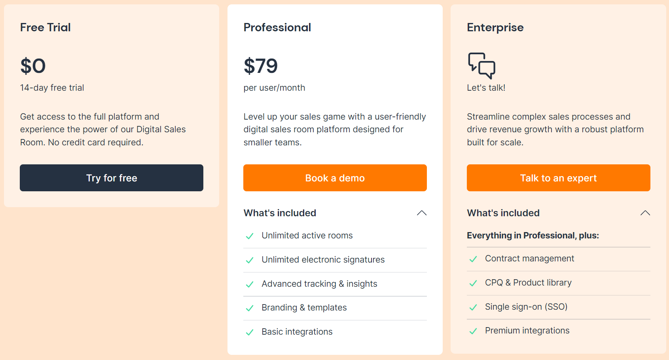Screen dimensions: 669x360
Task: Click the checkmark beside Unlimited active rooms
Action: tap(250, 236)
